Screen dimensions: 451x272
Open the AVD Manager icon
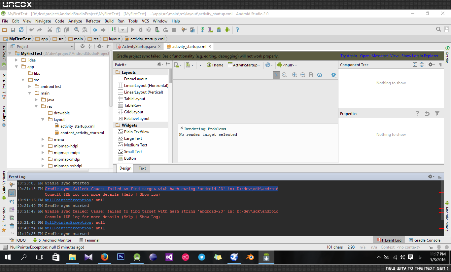point(211,30)
